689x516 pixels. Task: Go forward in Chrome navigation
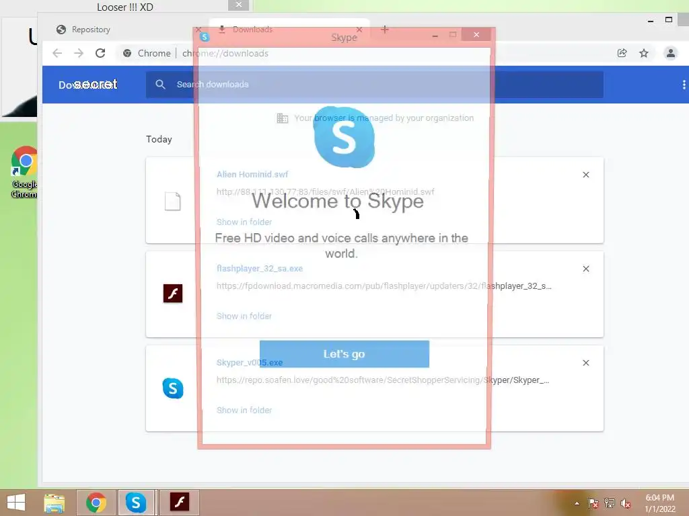pyautogui.click(x=79, y=53)
